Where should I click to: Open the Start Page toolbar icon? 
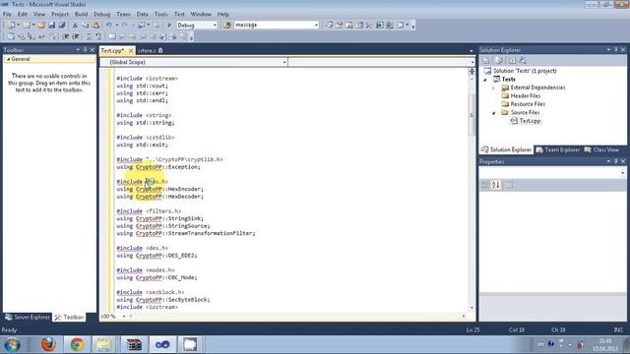click(380, 25)
